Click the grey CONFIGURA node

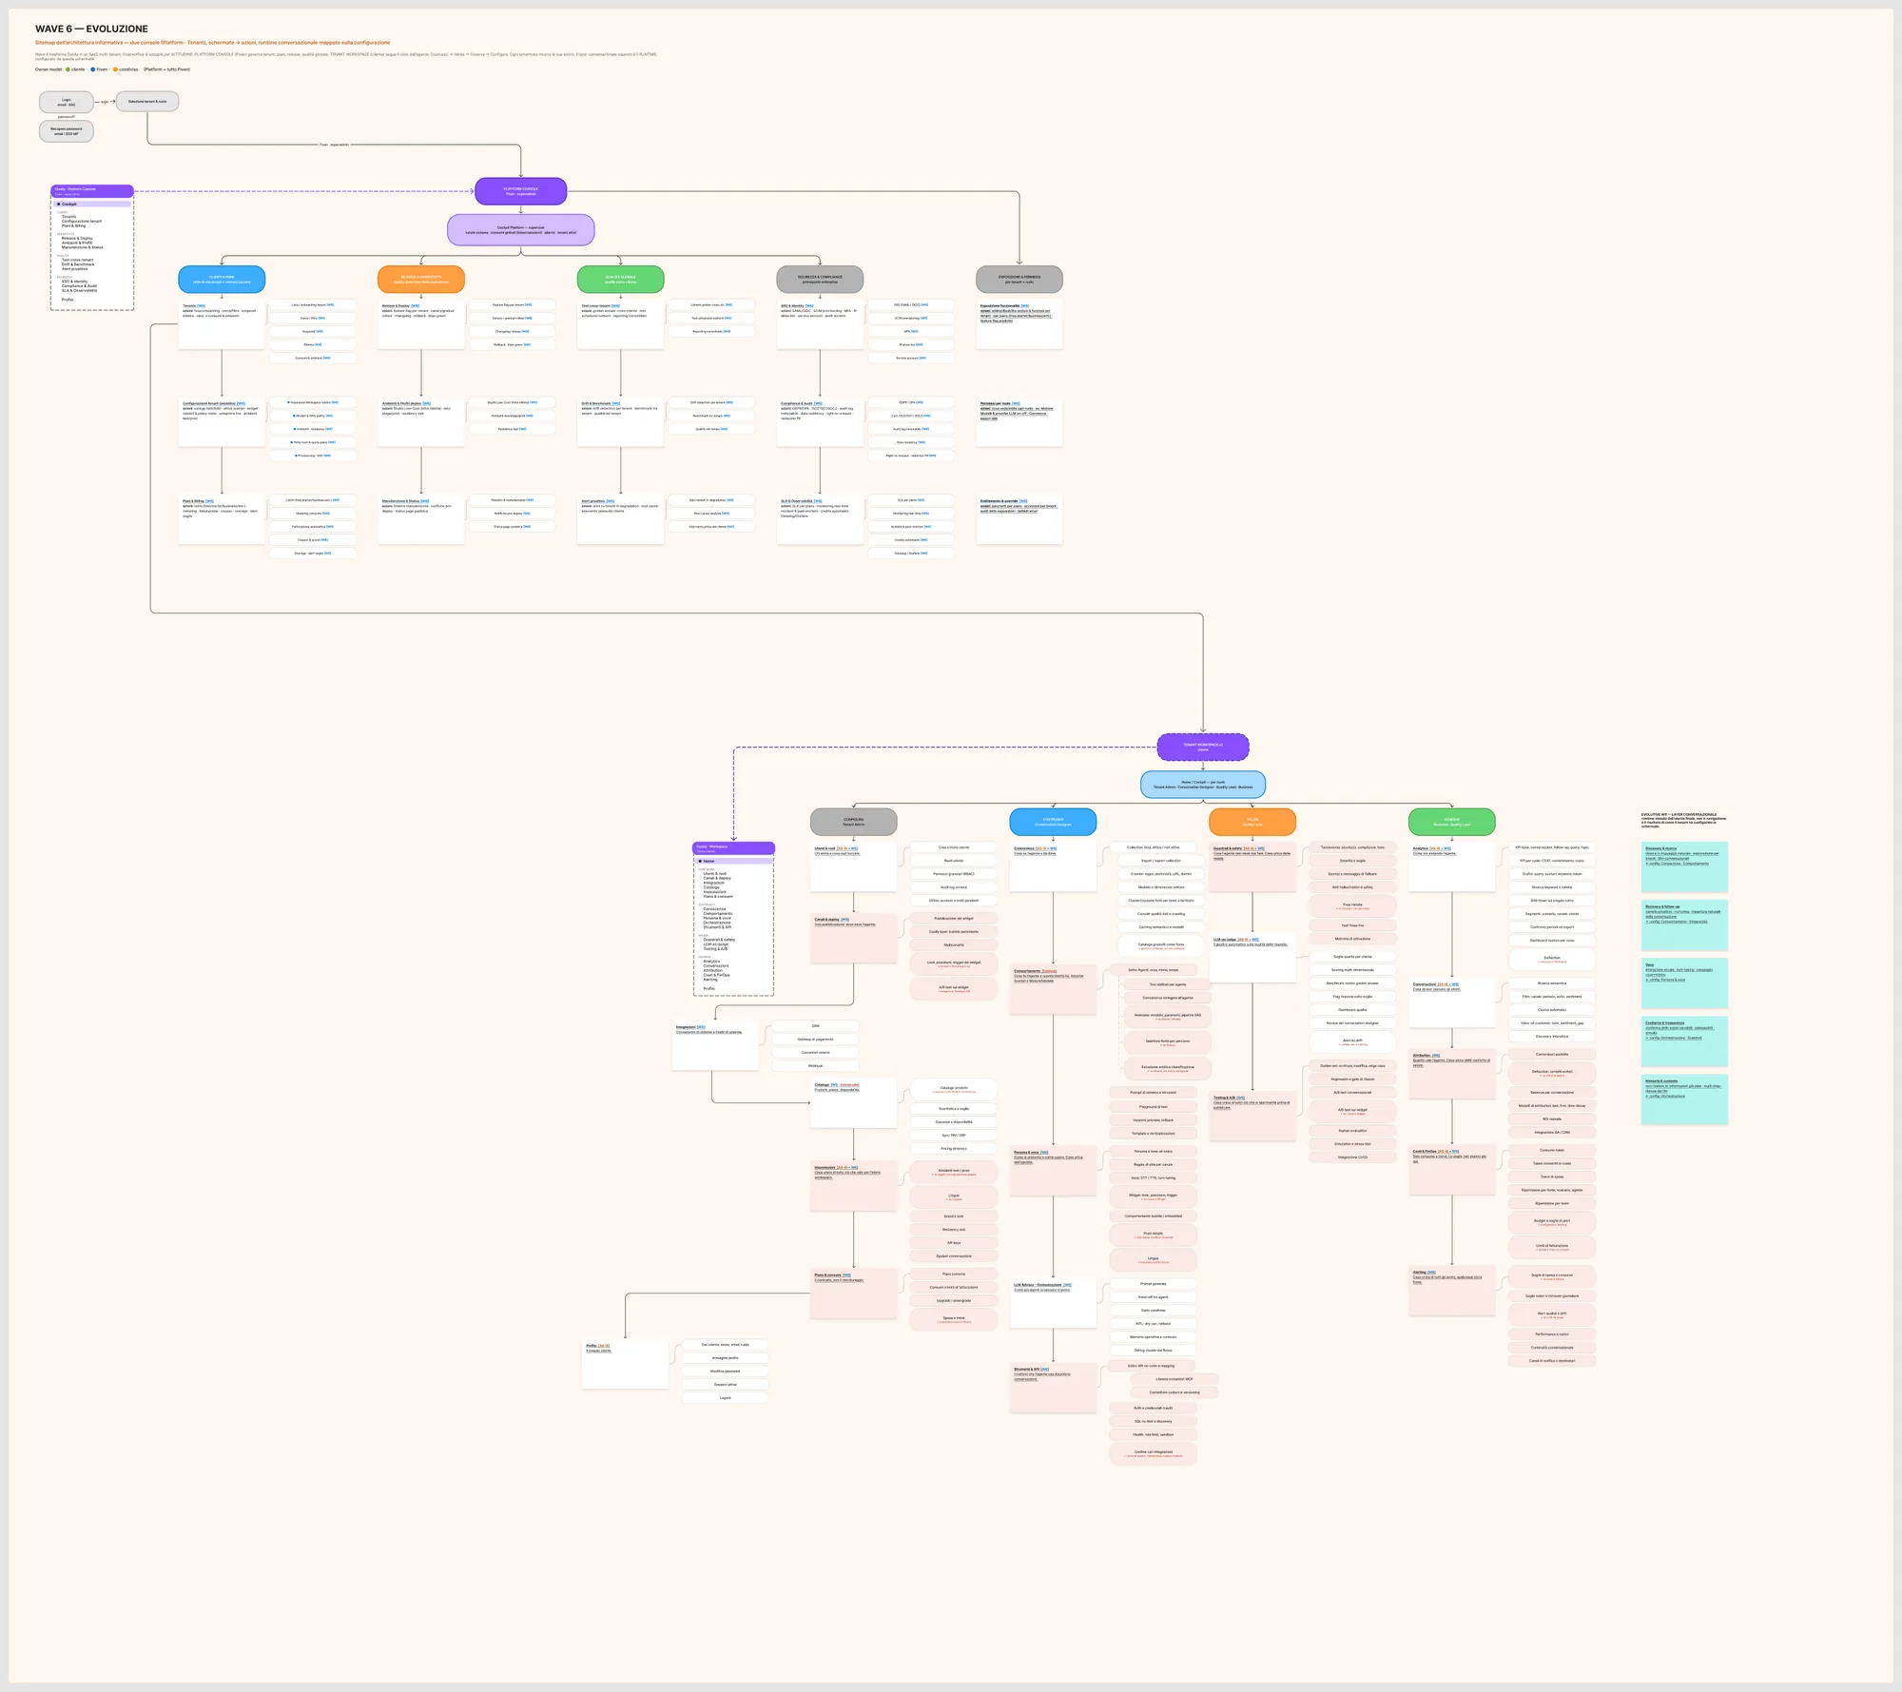pyautogui.click(x=853, y=822)
